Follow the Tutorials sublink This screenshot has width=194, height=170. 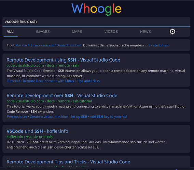tap(13, 81)
